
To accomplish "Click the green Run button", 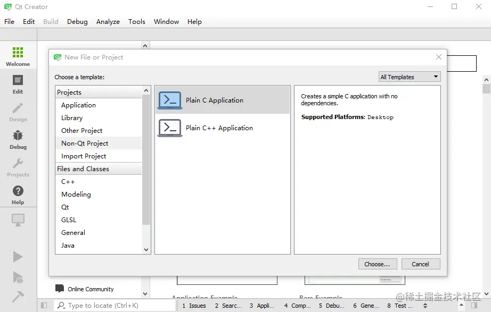I will [18, 257].
